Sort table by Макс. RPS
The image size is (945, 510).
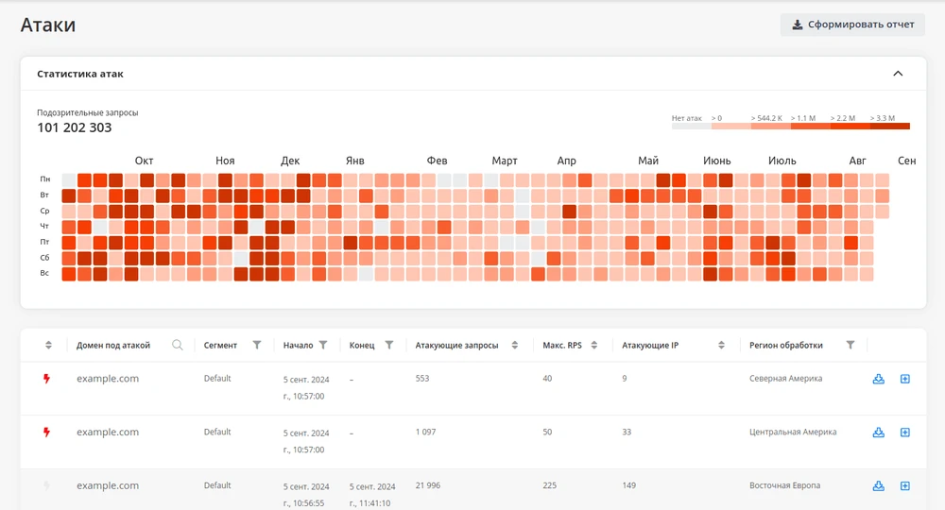(594, 346)
